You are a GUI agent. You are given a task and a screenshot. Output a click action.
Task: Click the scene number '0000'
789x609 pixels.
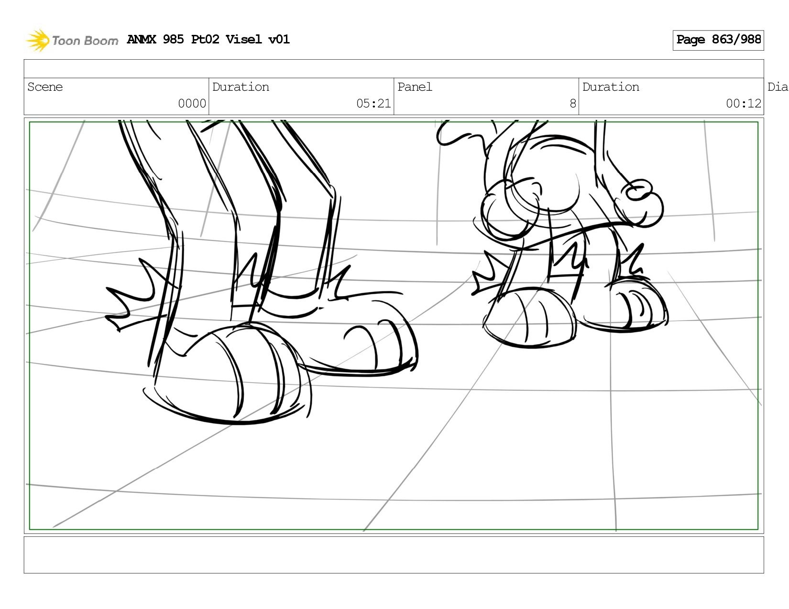[x=192, y=104]
